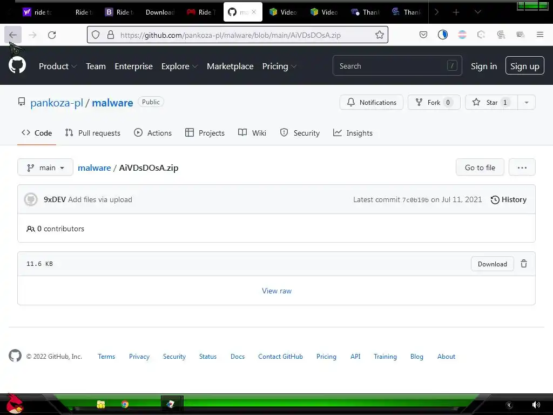This screenshot has height=415, width=553.
Task: Launch Chrome from the taskbar
Action: 125,404
